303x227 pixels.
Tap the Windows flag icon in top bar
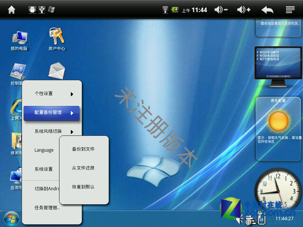52,10
